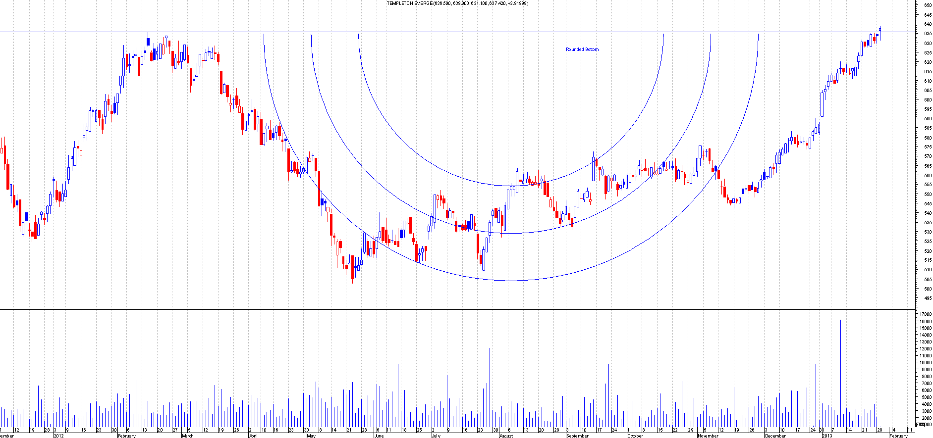This screenshot has height=438, width=933.
Task: Select the Rounded Bottom annotation label
Action: (582, 49)
